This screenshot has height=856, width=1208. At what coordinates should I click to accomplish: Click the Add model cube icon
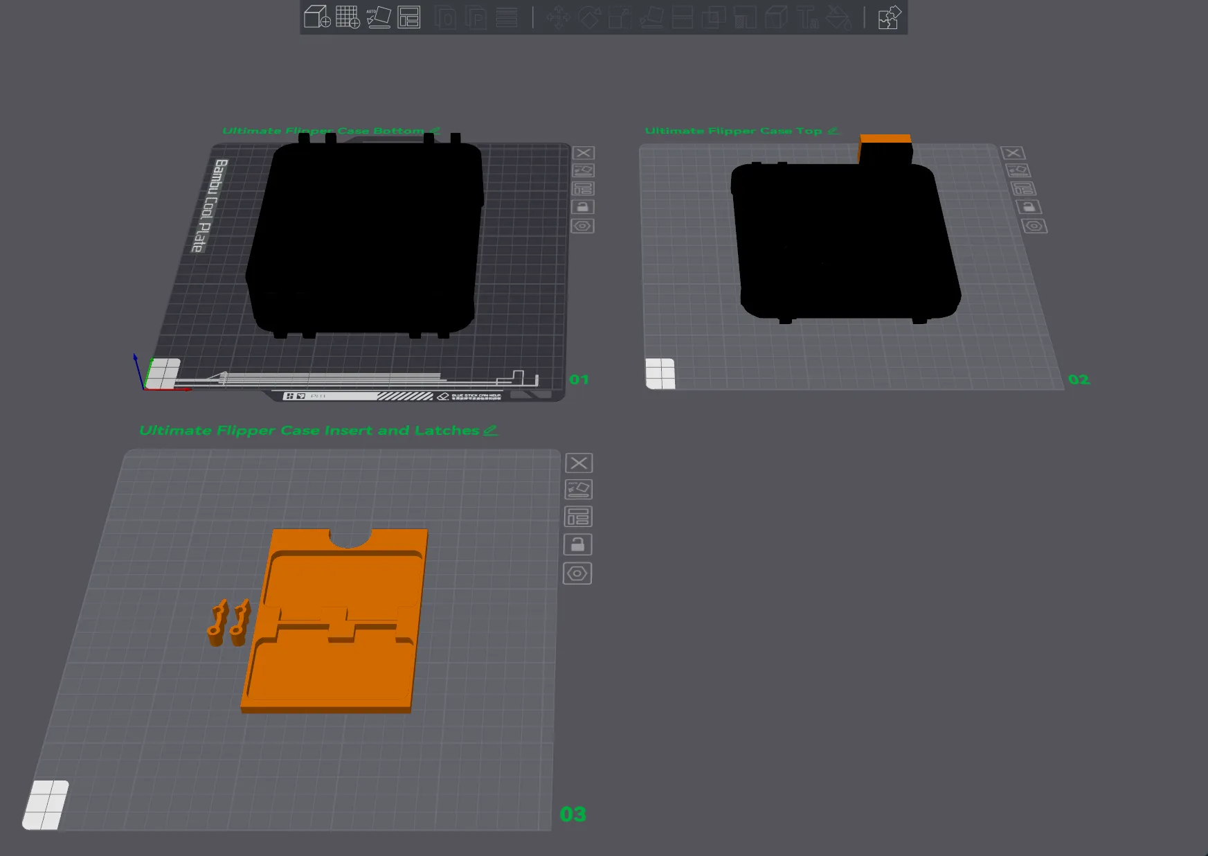[x=317, y=17]
